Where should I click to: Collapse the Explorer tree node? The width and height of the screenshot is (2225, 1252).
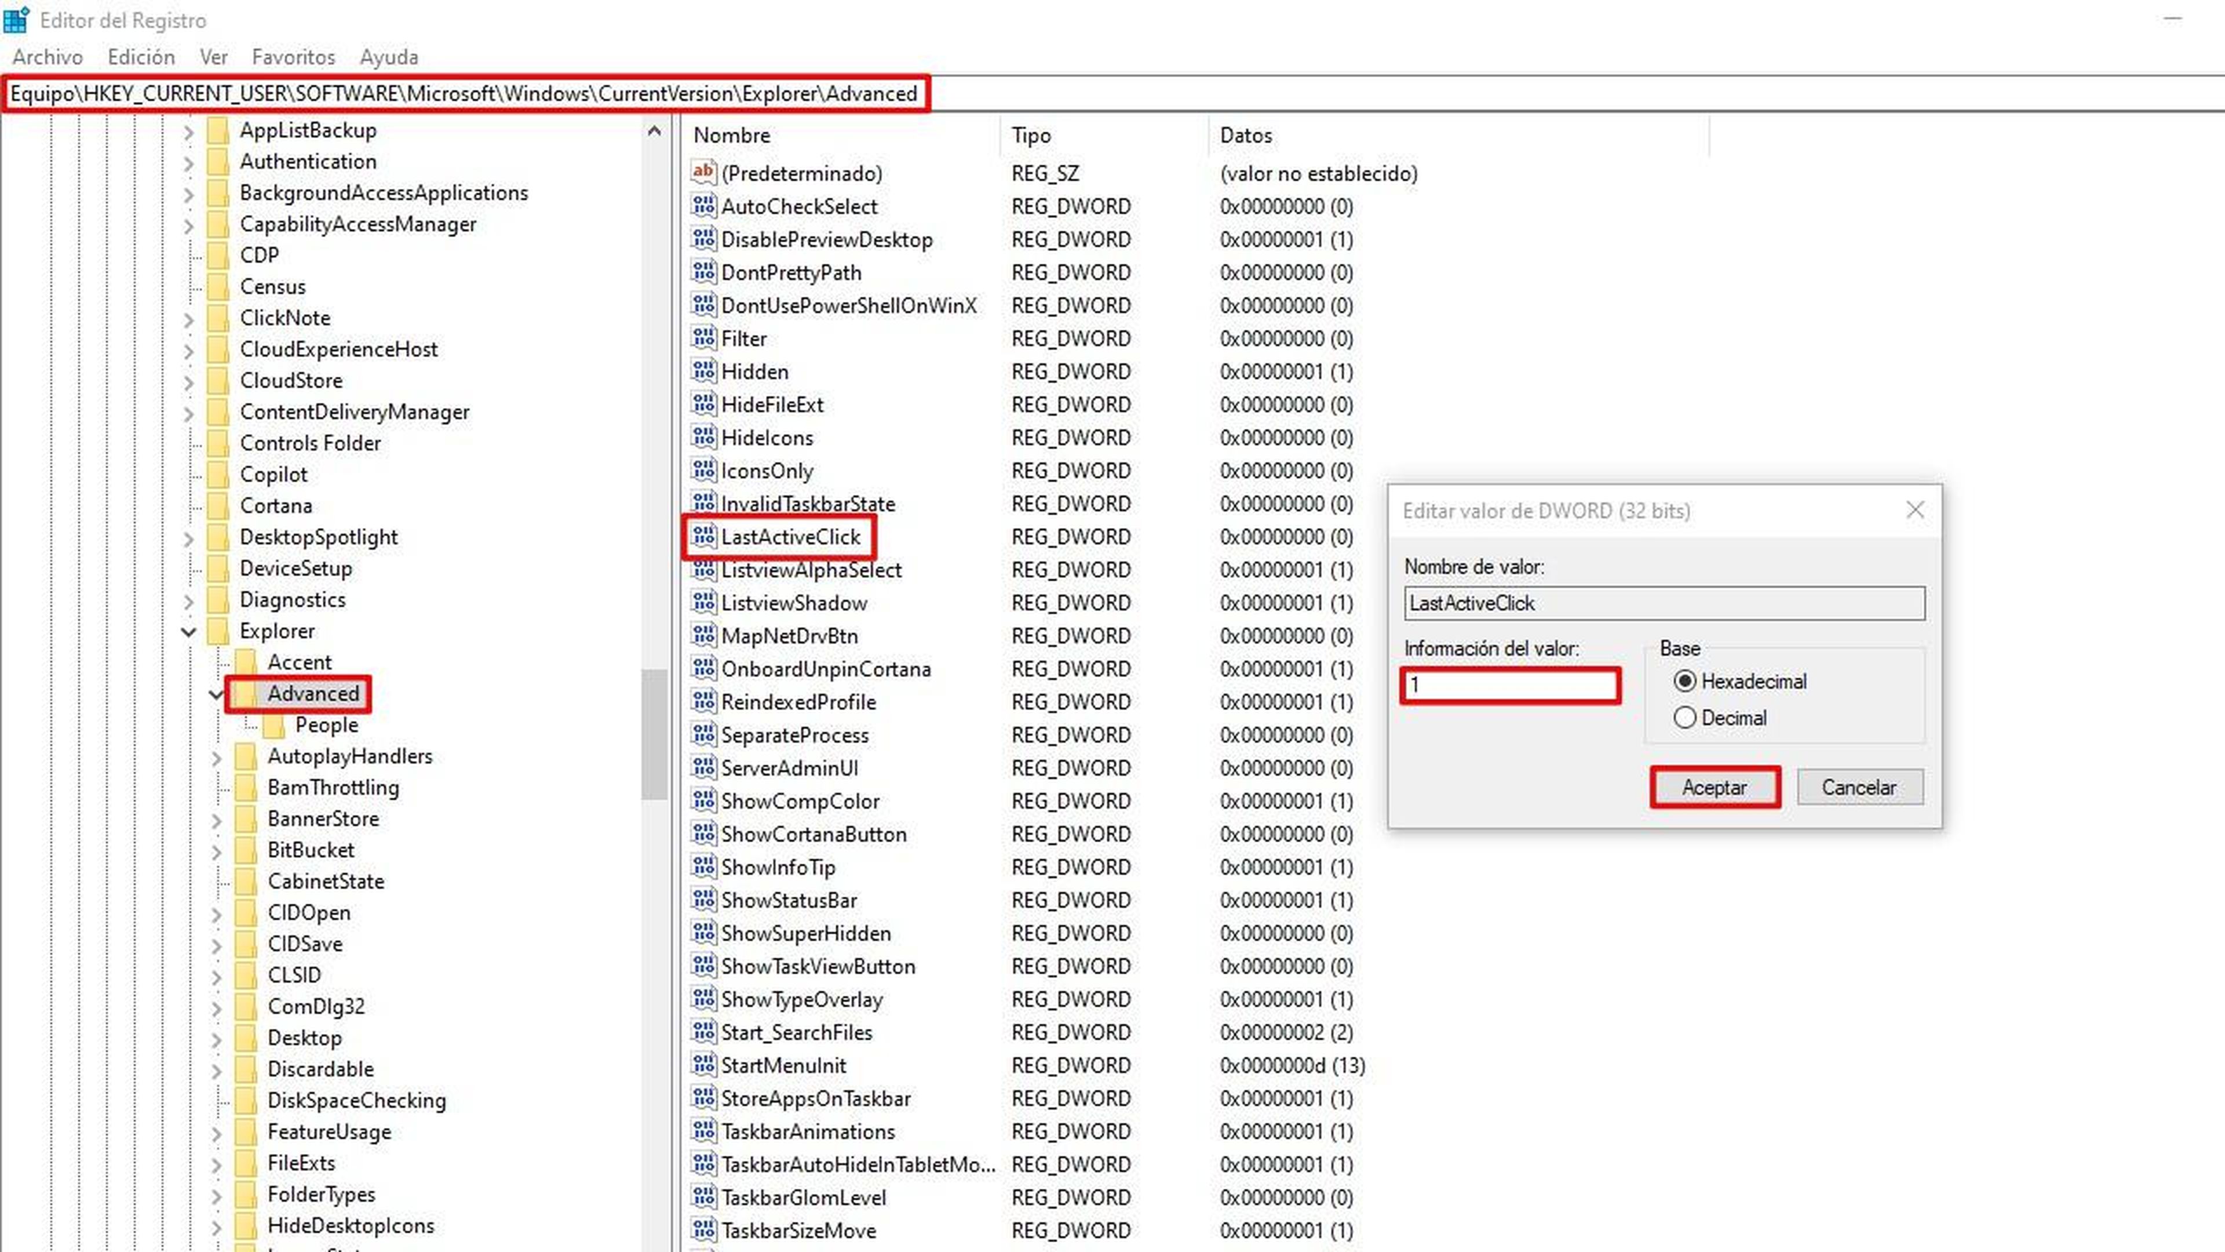tap(188, 632)
